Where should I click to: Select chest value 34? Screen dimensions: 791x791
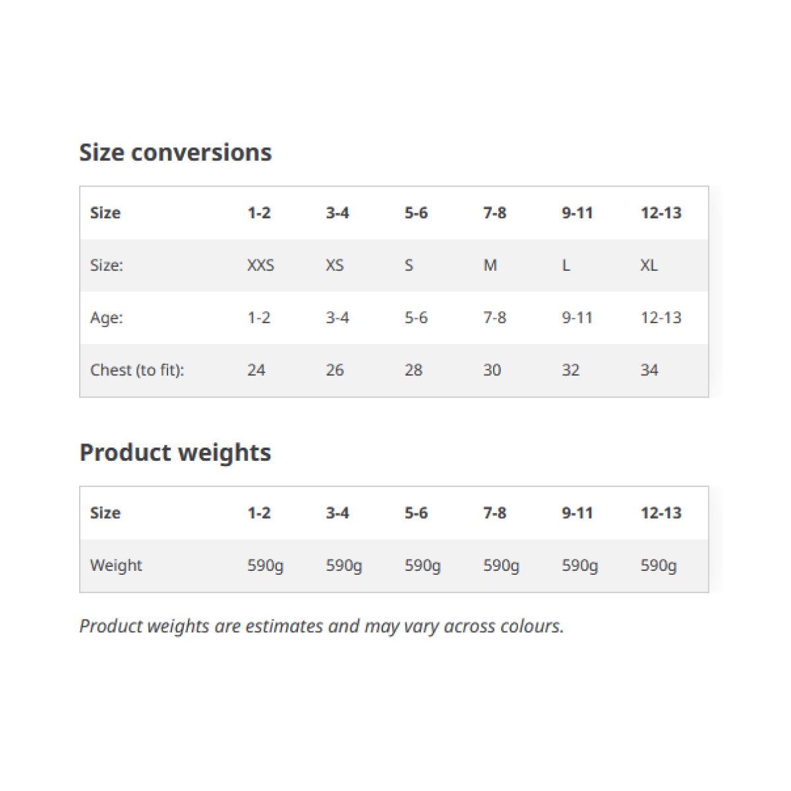pos(649,370)
